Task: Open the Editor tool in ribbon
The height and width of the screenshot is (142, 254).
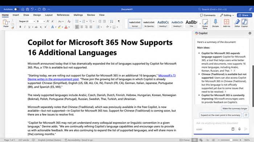Action: tap(237, 23)
